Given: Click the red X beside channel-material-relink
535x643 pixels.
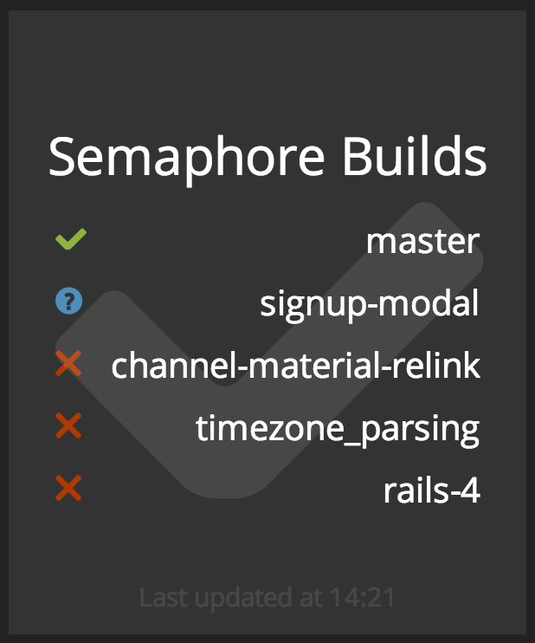Looking at the screenshot, I should coord(68,365).
